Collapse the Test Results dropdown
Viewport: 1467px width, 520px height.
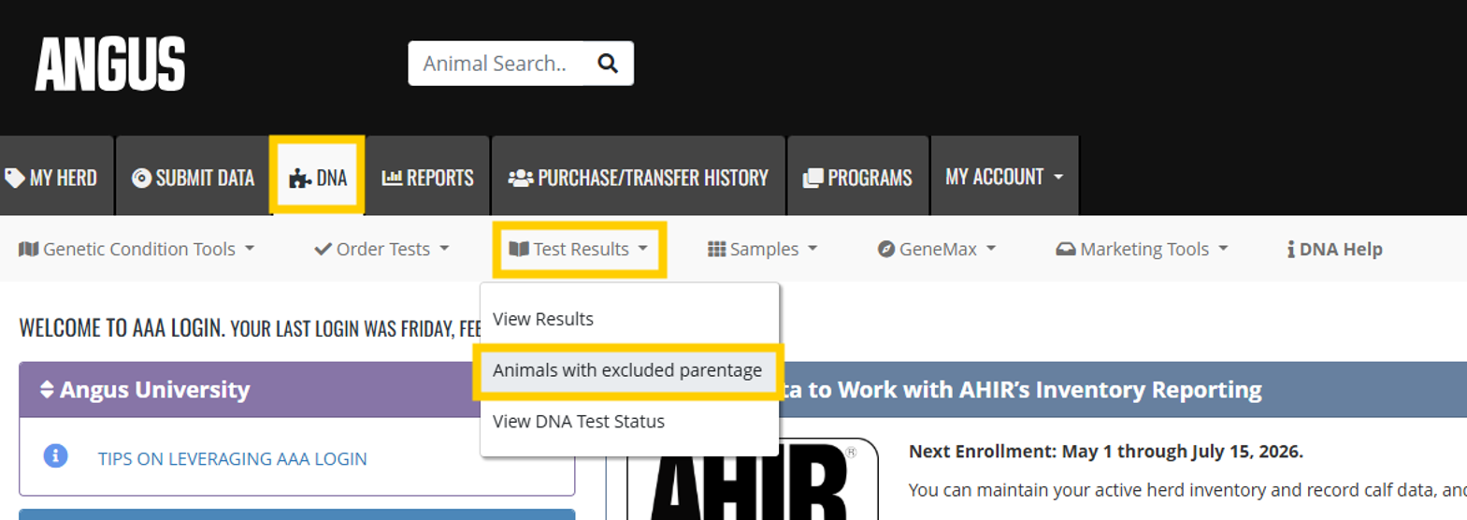(x=579, y=250)
